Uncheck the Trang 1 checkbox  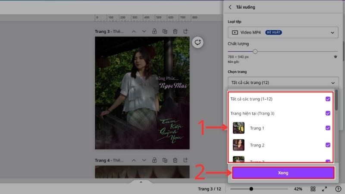click(328, 128)
